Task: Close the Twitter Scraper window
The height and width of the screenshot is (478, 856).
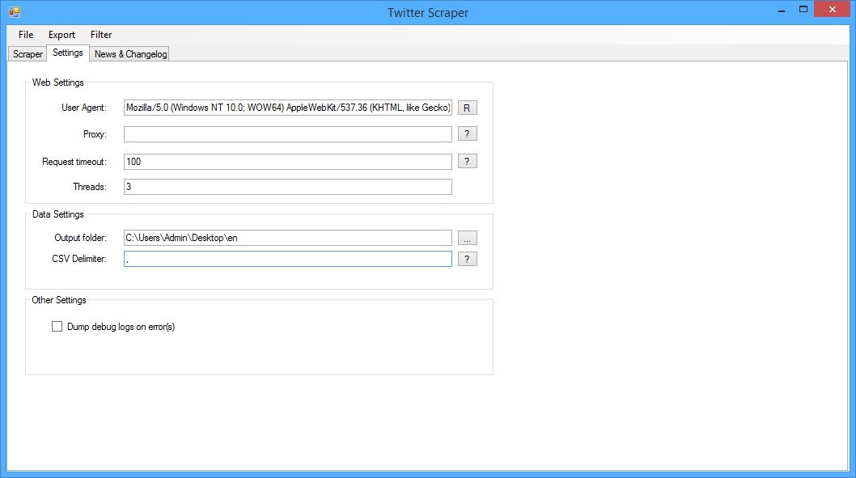Action: click(x=832, y=9)
